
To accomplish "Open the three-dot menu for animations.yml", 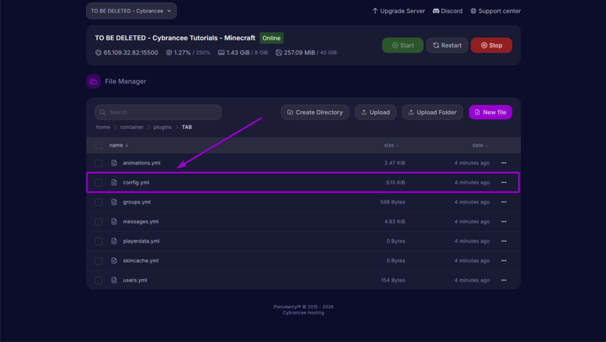I will click(504, 163).
